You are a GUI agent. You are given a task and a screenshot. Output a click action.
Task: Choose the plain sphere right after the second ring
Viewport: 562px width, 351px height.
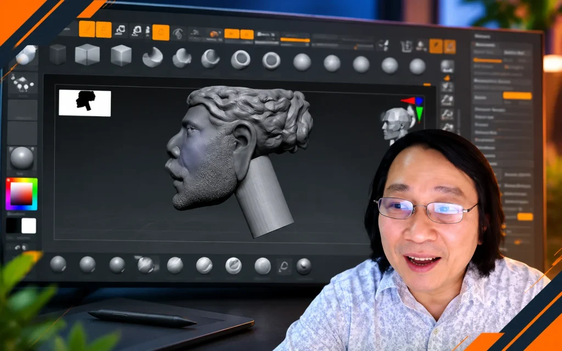302,62
